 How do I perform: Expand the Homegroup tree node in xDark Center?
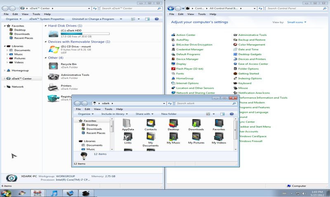pos(5,70)
